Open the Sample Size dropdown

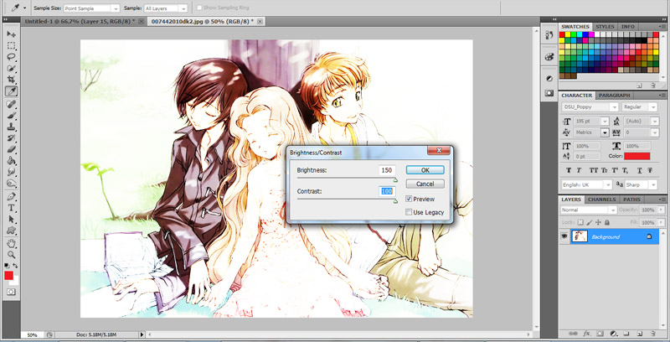(91, 8)
